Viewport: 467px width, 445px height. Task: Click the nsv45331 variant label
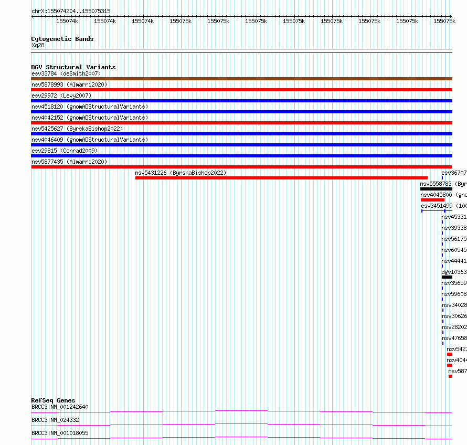click(x=454, y=217)
